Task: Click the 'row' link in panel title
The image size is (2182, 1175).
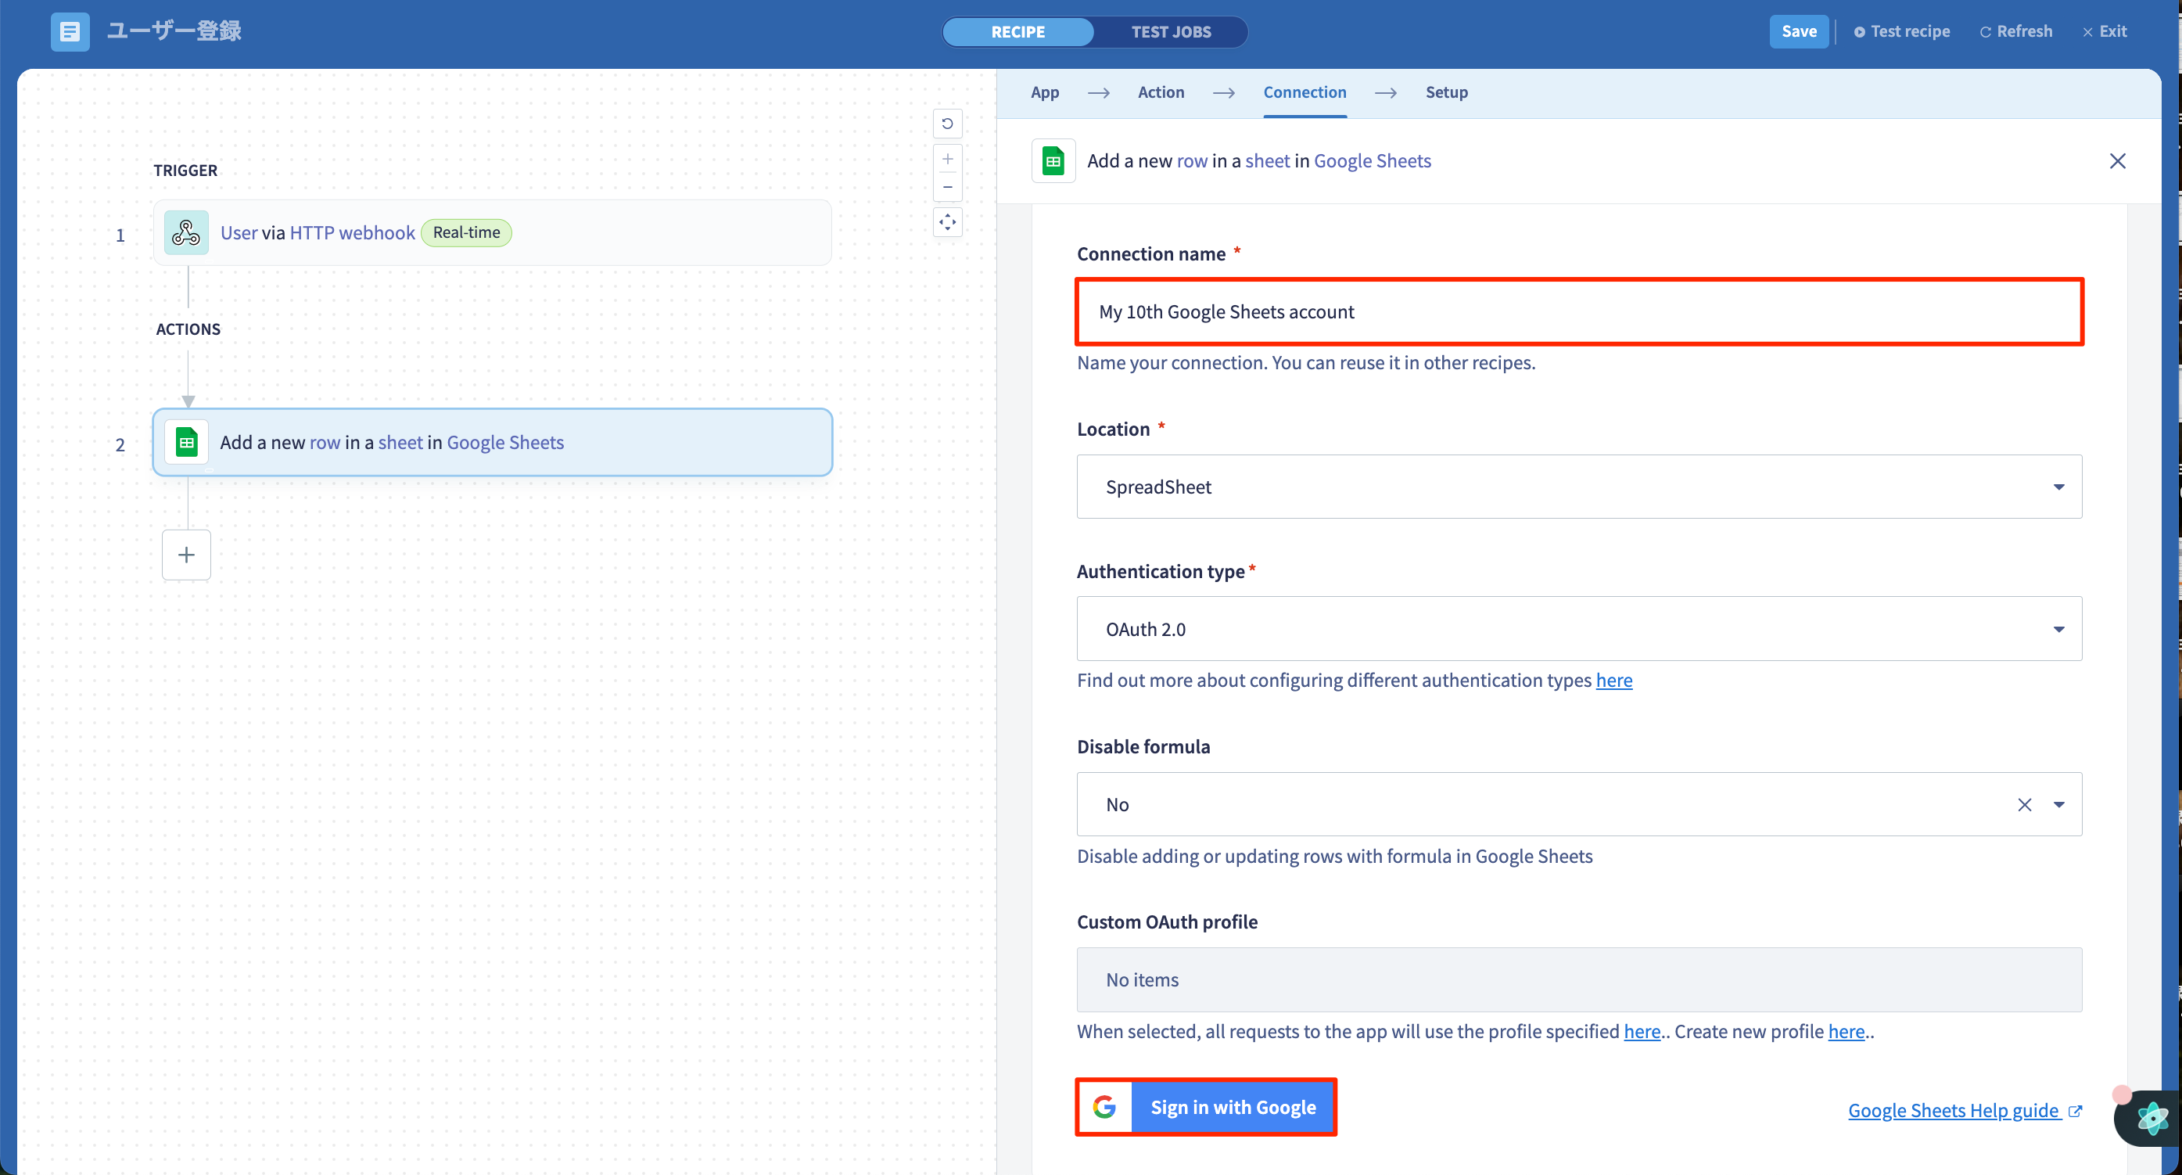Action: [x=1192, y=161]
